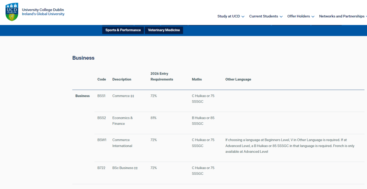Expand the Offer Holders menu
Screen dimensions: 367x189
click(x=301, y=16)
